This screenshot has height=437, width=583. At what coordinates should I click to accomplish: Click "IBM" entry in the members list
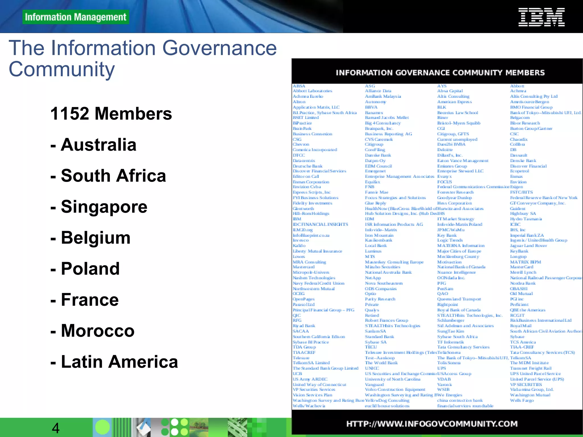pos(297,219)
